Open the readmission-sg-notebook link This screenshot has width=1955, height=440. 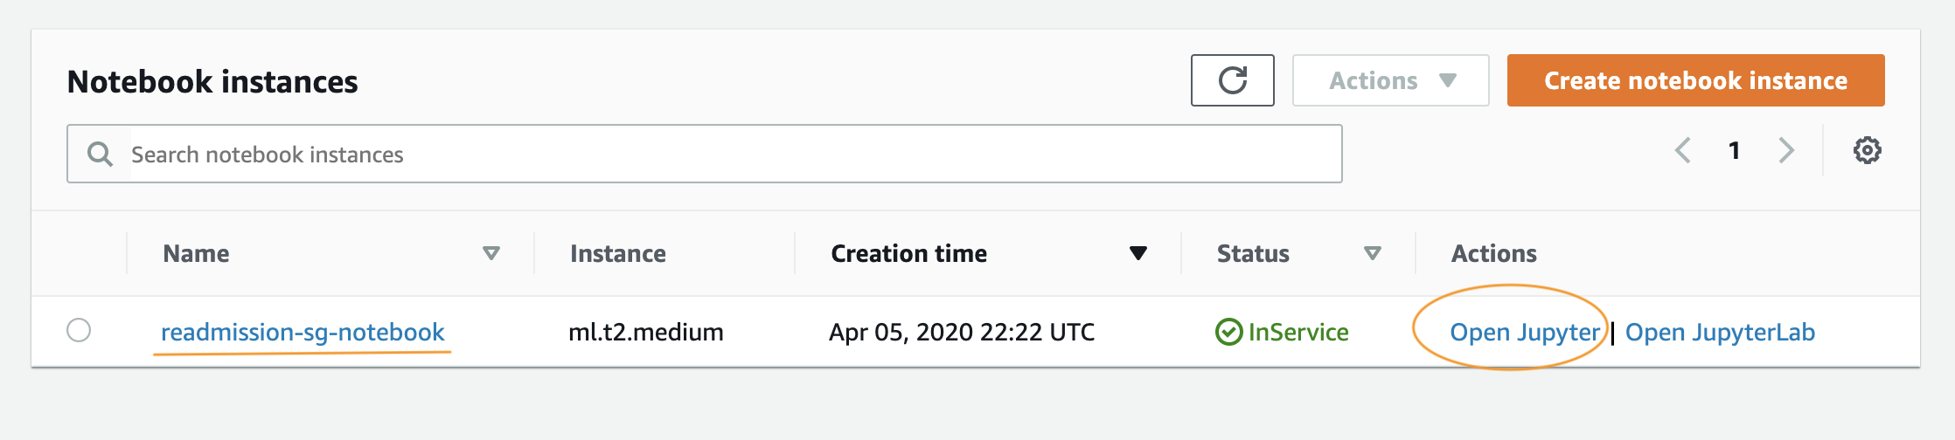pyautogui.click(x=303, y=332)
